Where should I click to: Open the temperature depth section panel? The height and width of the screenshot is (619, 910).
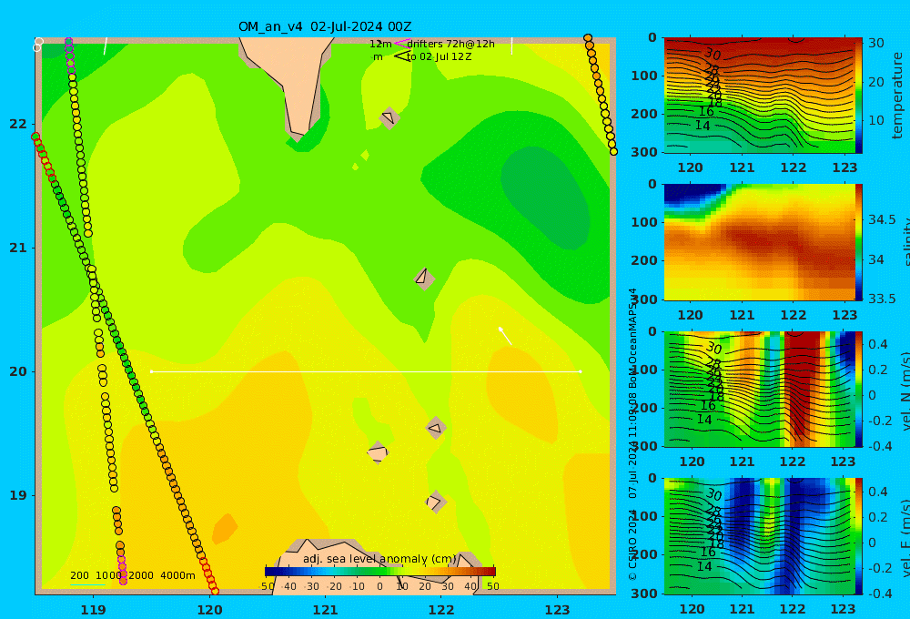(x=760, y=96)
